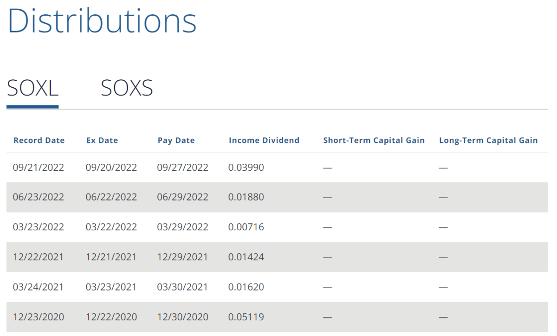The width and height of the screenshot is (557, 336).
Task: Select record date 03/24/2021
Action: (39, 287)
